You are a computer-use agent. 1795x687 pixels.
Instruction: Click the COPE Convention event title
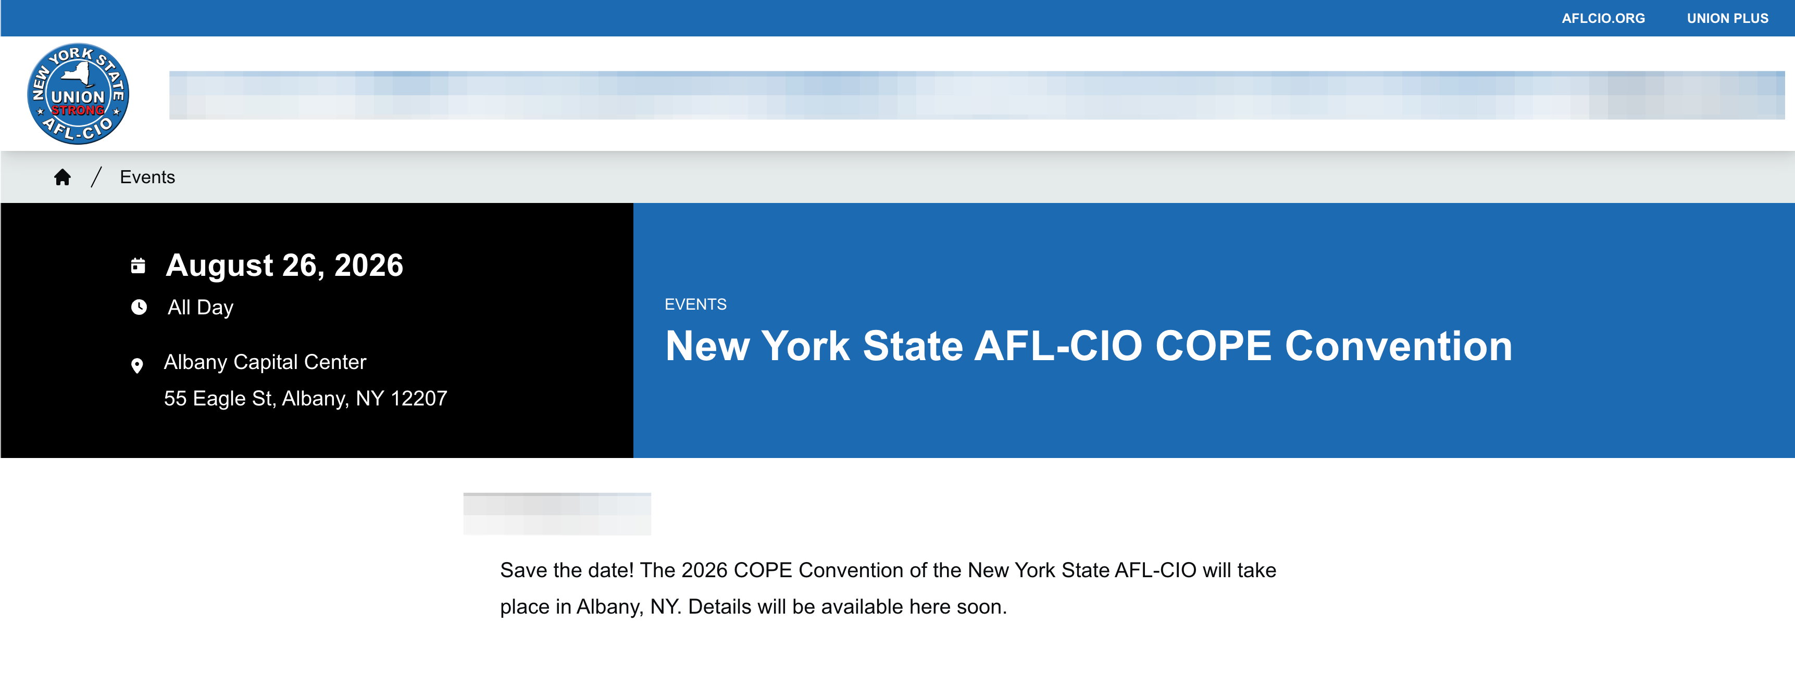click(1089, 346)
